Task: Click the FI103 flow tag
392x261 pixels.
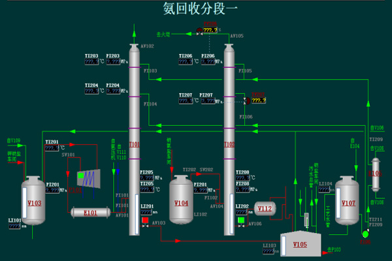Action: coord(150,71)
